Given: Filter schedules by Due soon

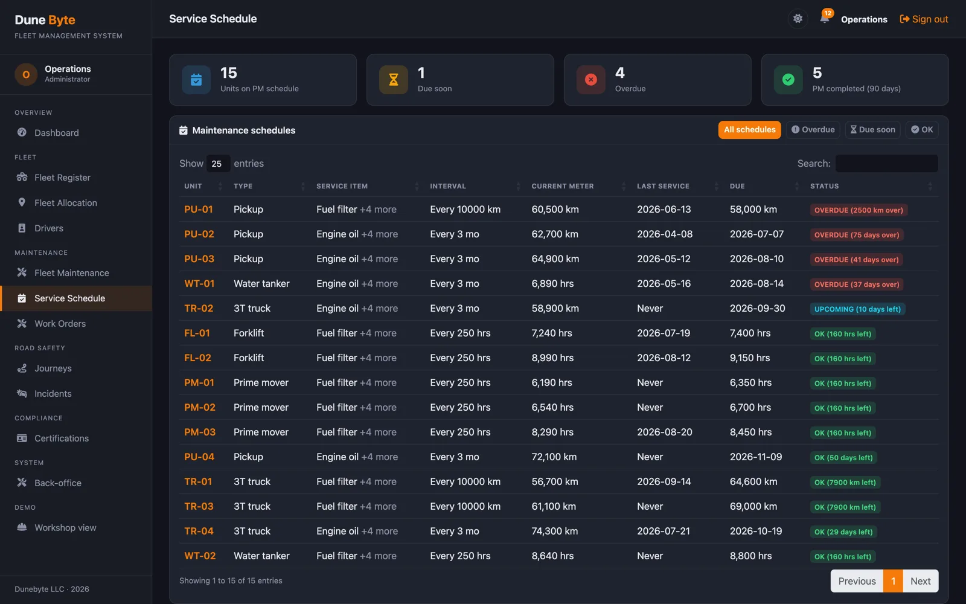Looking at the screenshot, I should click(872, 130).
